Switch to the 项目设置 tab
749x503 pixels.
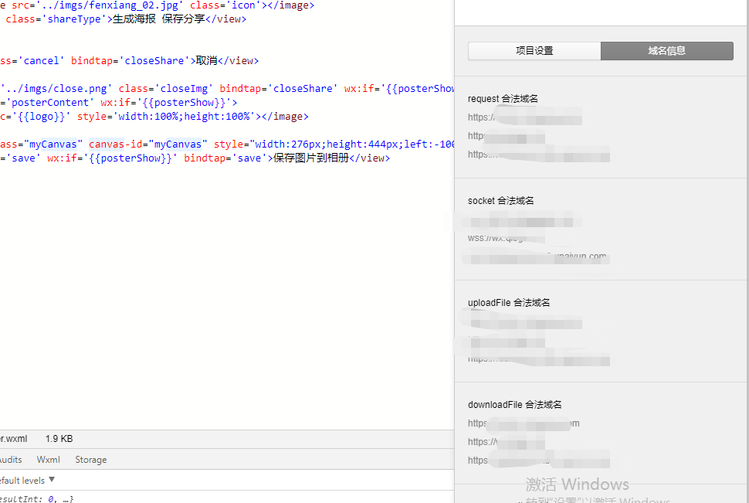coord(534,51)
